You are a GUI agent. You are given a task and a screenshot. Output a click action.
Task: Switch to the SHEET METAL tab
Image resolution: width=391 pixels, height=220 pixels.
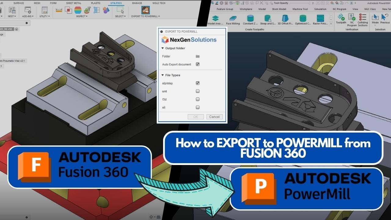click(x=74, y=3)
